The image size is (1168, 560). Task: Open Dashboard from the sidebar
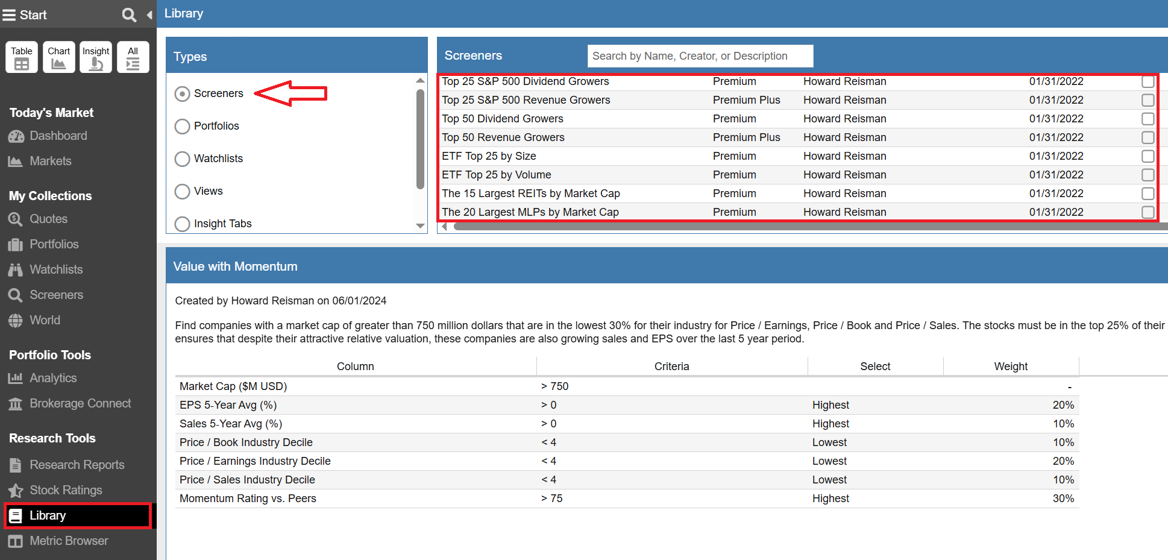click(x=58, y=136)
